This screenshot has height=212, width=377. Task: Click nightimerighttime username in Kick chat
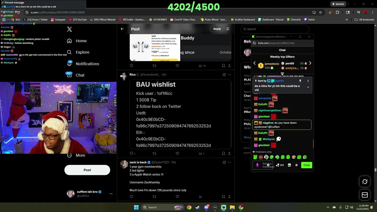(269, 110)
